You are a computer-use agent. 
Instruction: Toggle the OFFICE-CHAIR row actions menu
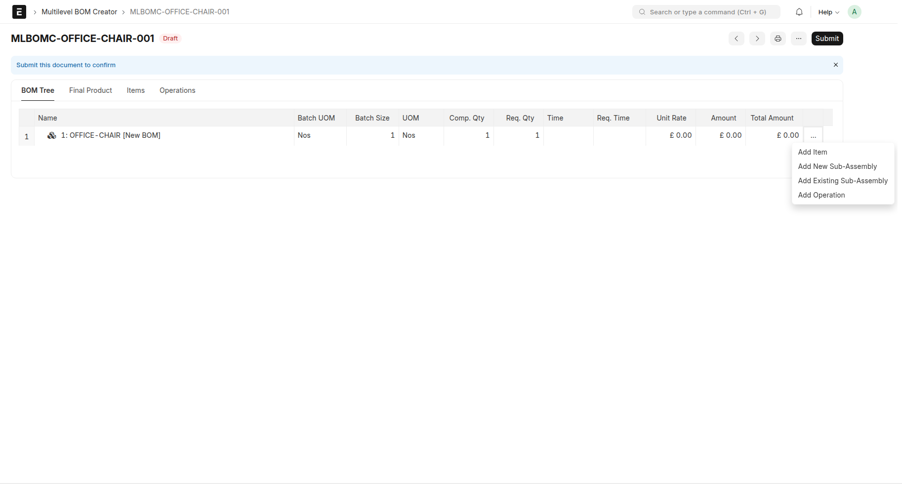(x=813, y=135)
